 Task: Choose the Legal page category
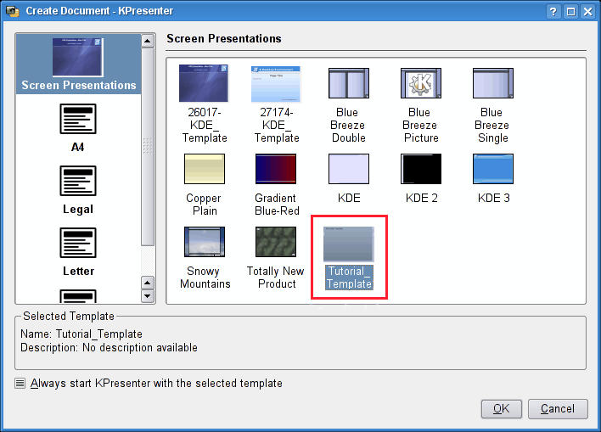tap(78, 182)
